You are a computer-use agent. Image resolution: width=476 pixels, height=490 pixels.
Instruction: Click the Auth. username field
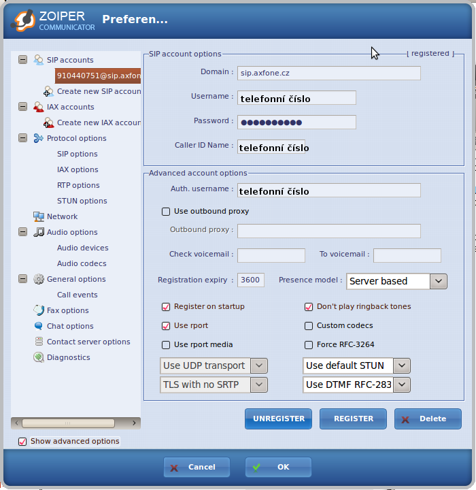coord(329,191)
